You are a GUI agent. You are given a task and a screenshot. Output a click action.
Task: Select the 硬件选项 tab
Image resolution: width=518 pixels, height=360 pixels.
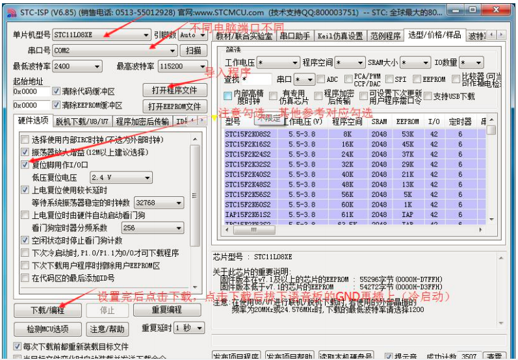(x=33, y=121)
